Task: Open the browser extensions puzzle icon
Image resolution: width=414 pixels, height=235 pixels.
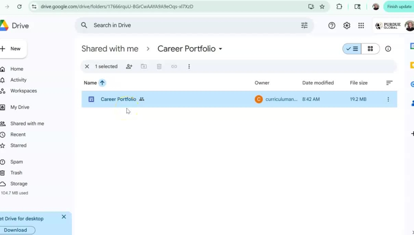Action: click(339, 6)
